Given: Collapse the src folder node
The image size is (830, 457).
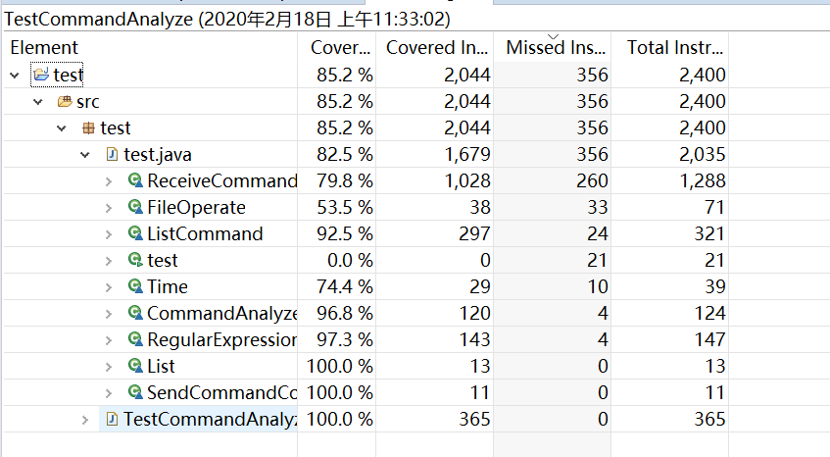Looking at the screenshot, I should click(x=38, y=101).
